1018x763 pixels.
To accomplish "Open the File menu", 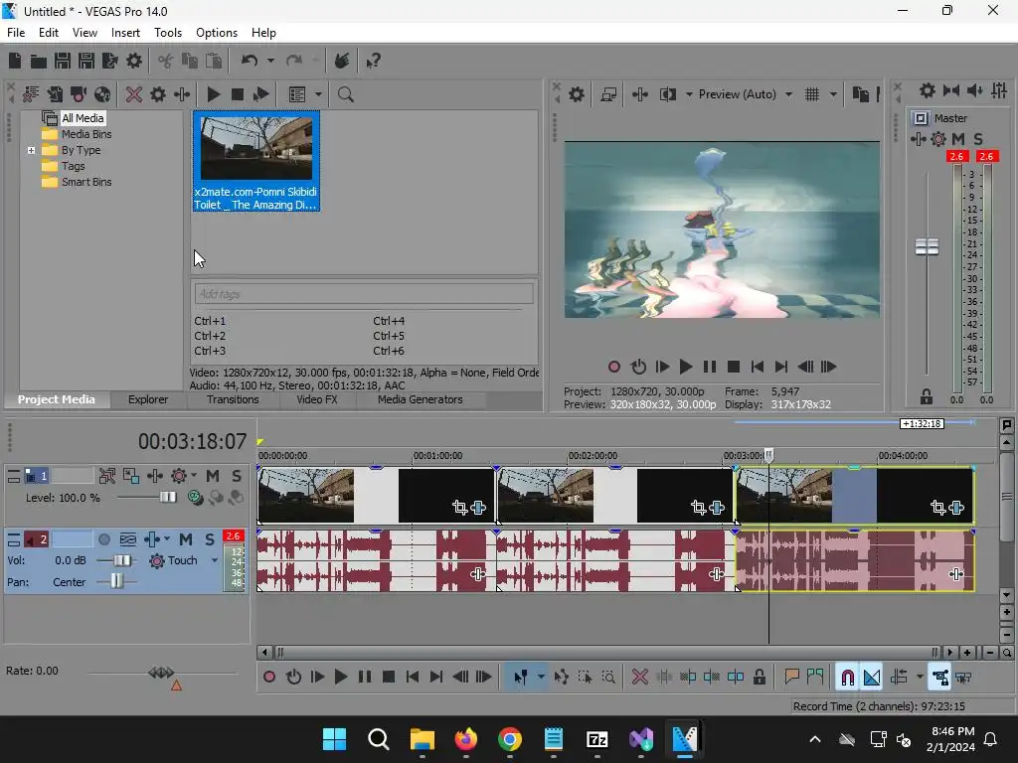I will click(x=16, y=33).
